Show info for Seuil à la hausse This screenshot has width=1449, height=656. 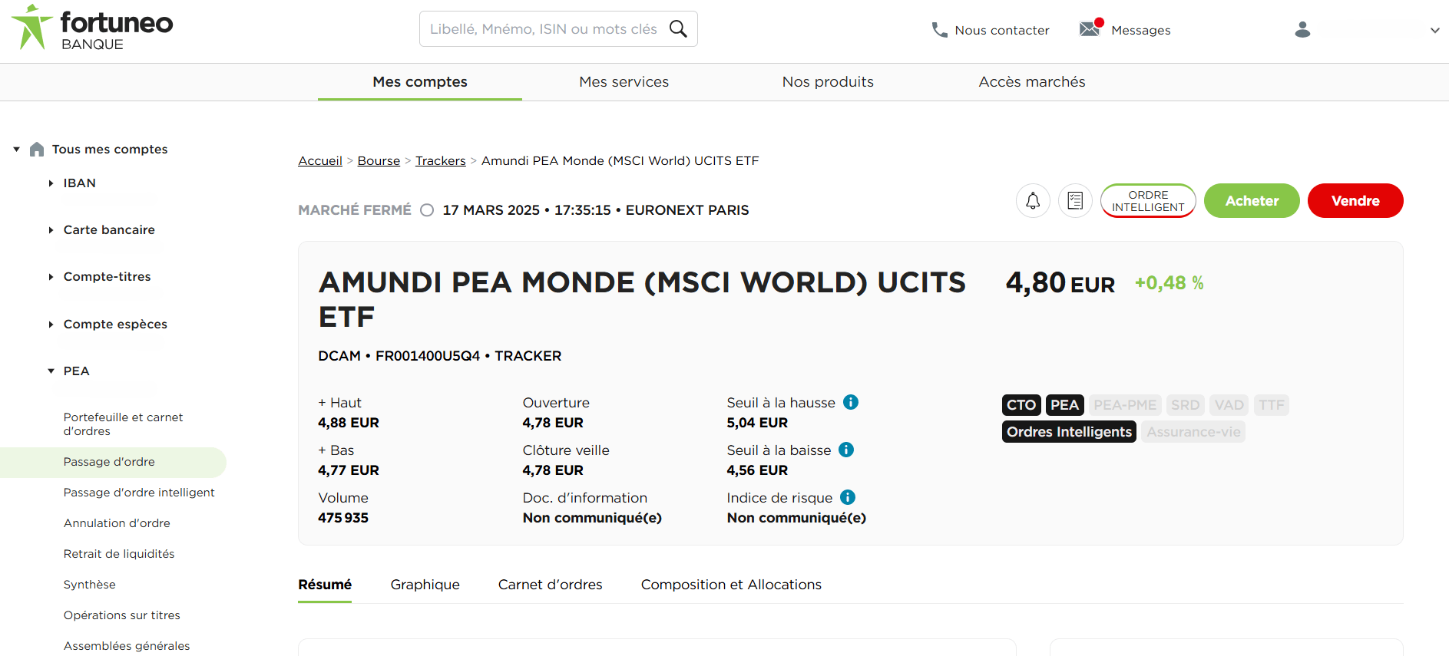click(x=851, y=402)
